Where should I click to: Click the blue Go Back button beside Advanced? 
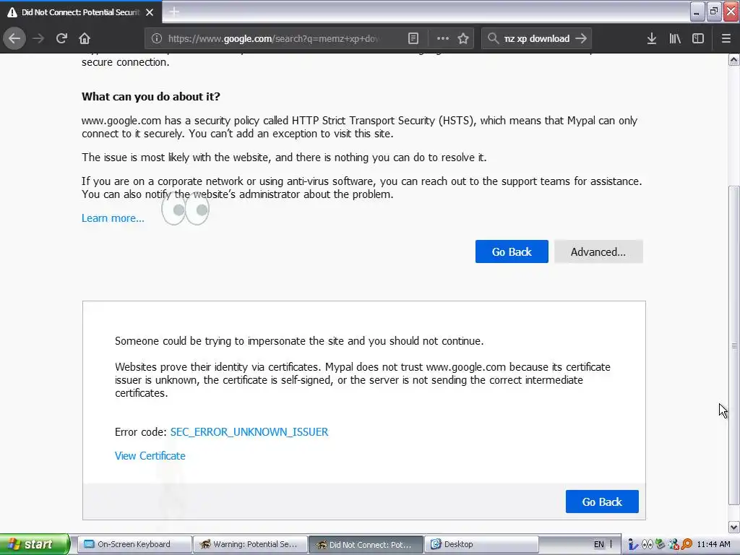(512, 251)
